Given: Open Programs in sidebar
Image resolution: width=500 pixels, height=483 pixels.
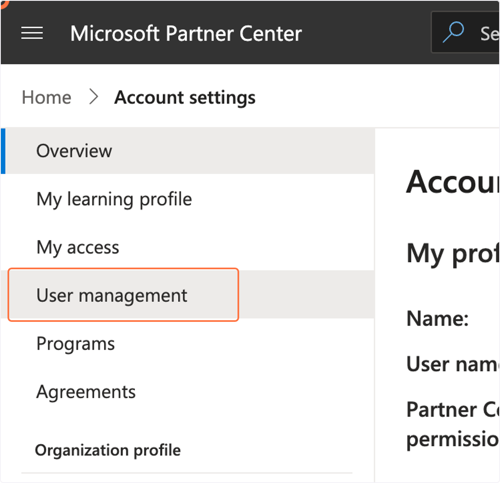Looking at the screenshot, I should [187, 344].
